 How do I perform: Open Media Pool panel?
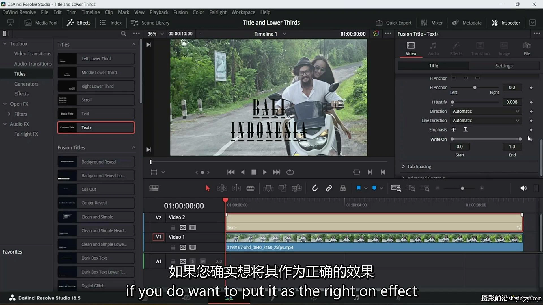(x=41, y=23)
